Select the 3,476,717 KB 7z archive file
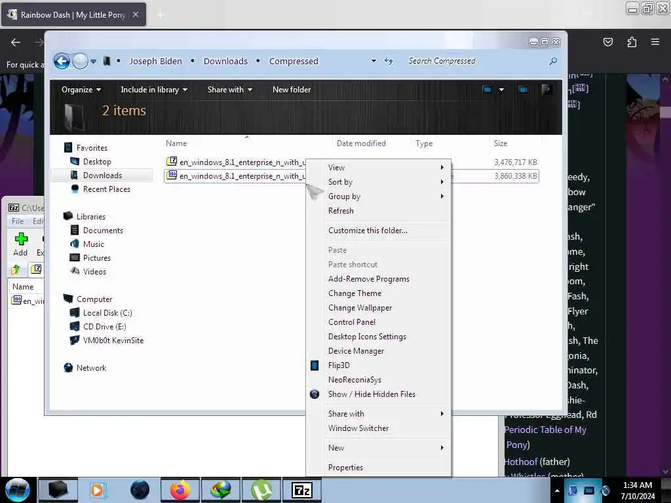The image size is (671, 503). click(x=235, y=162)
